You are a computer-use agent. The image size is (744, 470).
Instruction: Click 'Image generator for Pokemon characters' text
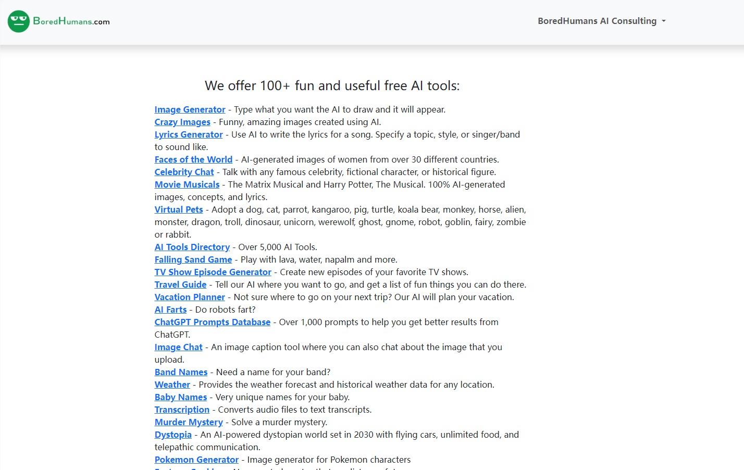pos(329,460)
